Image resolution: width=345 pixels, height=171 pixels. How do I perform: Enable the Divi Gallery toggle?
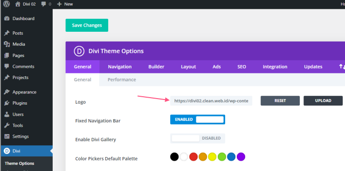tap(198, 138)
